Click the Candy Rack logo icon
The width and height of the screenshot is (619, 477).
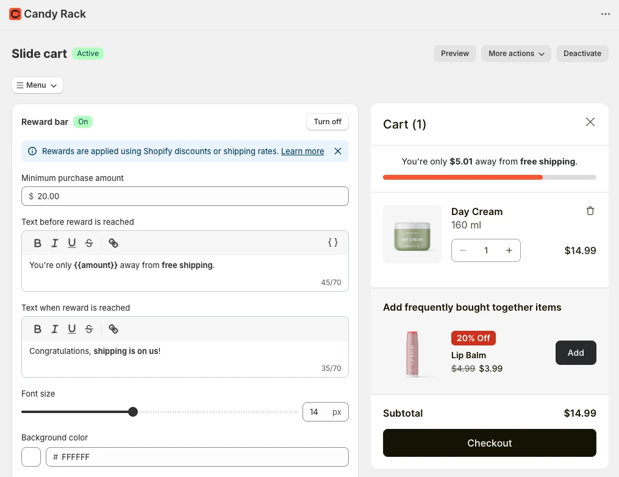pos(15,13)
